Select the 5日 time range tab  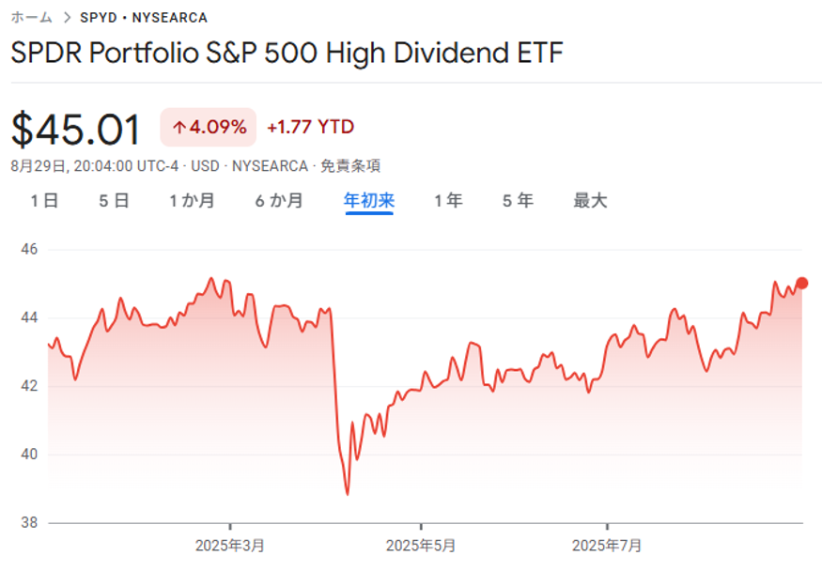(114, 200)
